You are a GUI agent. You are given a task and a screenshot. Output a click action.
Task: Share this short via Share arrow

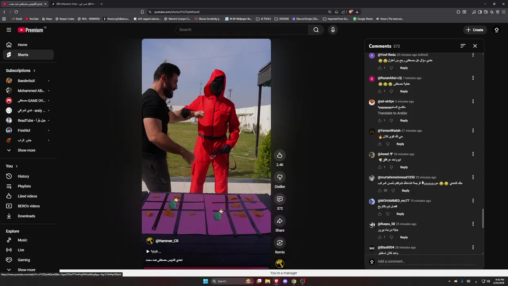[x=280, y=221]
